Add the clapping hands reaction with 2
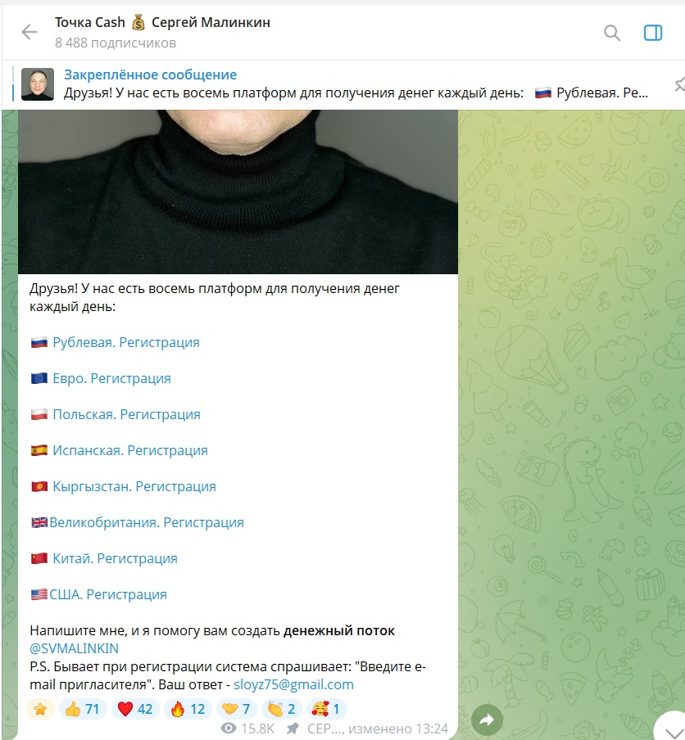Viewport: 685px width, 740px height. coord(281,709)
